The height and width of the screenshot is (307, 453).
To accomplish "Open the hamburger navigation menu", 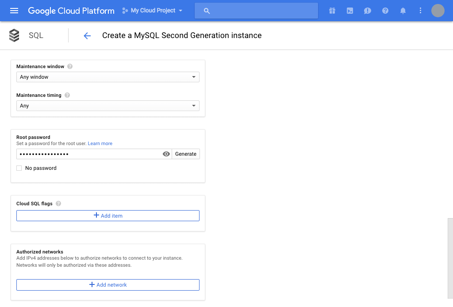I will point(14,11).
